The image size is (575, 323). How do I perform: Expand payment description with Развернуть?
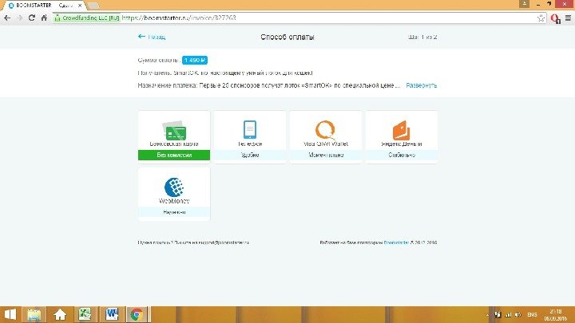point(422,85)
